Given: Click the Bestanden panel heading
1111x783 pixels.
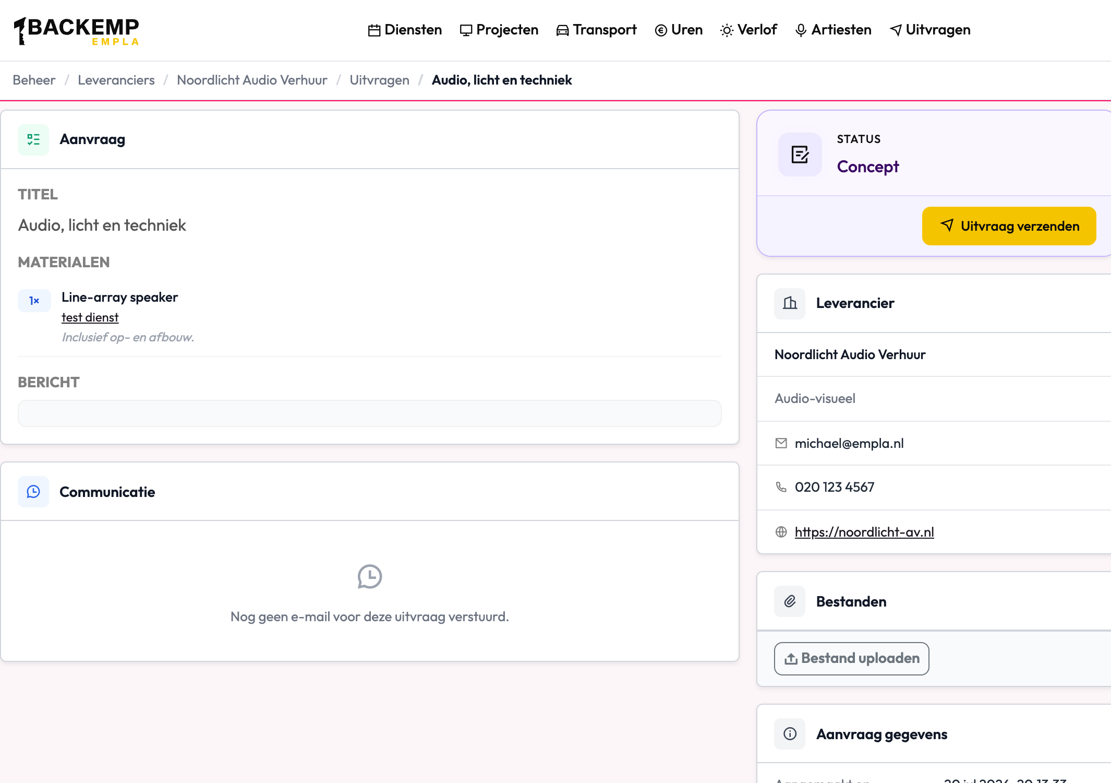Looking at the screenshot, I should click(851, 601).
